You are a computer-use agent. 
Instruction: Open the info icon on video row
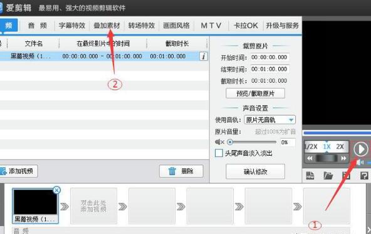[204, 56]
